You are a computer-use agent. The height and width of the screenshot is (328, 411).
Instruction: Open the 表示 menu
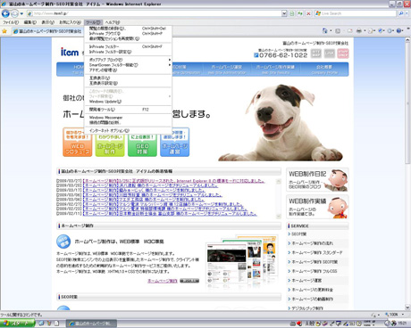click(x=47, y=22)
